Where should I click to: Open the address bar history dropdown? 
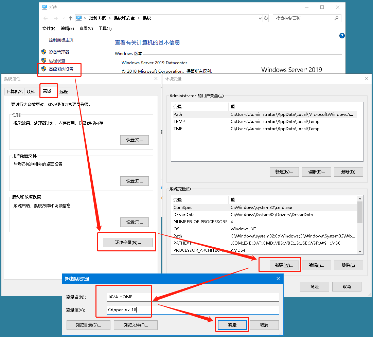coord(260,18)
